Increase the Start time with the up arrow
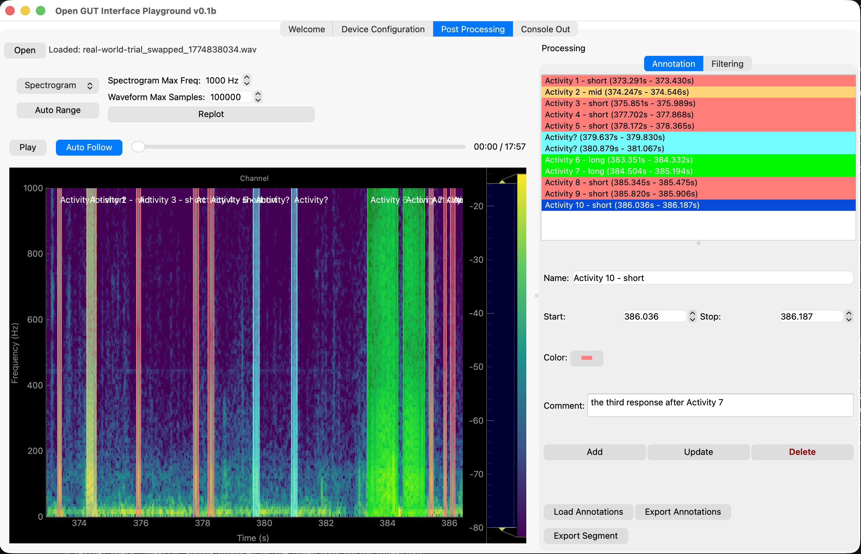 (x=692, y=313)
